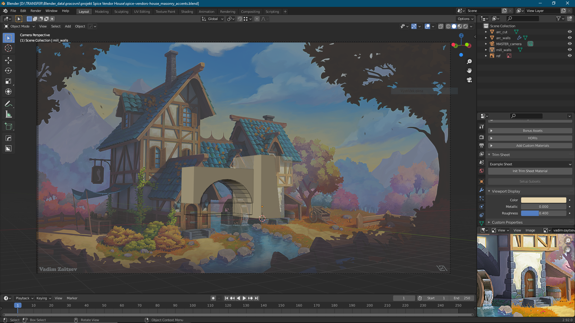The image size is (575, 323).
Task: Switch to the Shading workspace tab
Action: 187,12
